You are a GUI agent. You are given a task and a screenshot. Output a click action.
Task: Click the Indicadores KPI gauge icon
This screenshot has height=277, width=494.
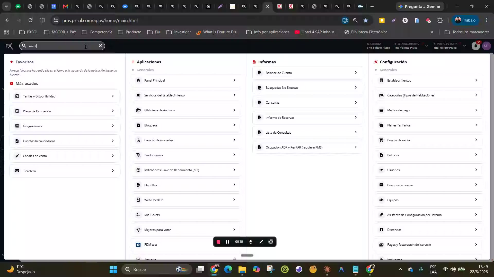138,170
